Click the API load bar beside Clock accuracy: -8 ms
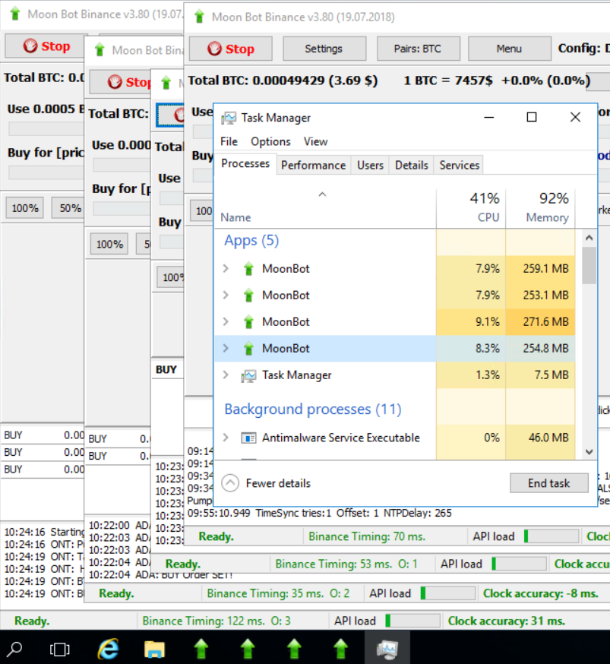610x664 pixels. 448,593
